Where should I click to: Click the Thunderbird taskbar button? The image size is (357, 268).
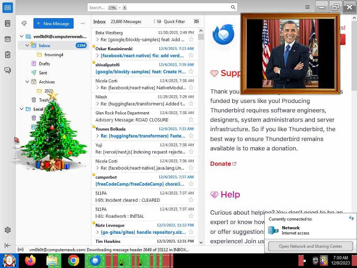click(95, 261)
